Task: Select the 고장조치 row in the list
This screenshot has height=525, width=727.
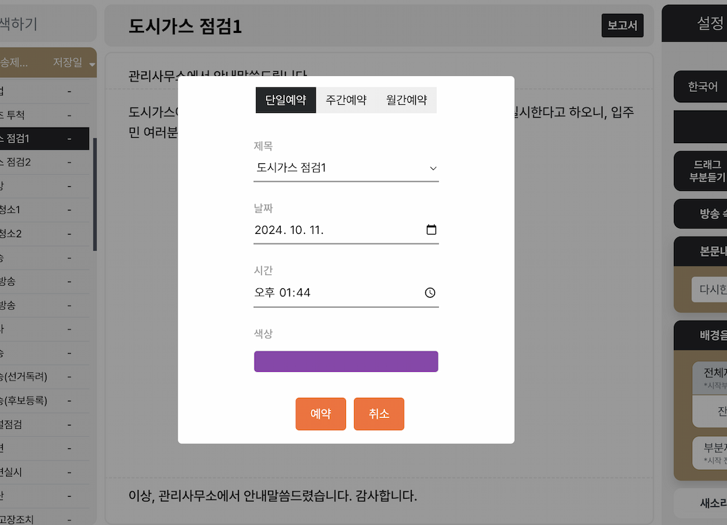Action: pos(44,519)
